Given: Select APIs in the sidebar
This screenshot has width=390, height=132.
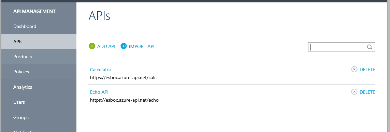Looking at the screenshot, I should point(39,42).
